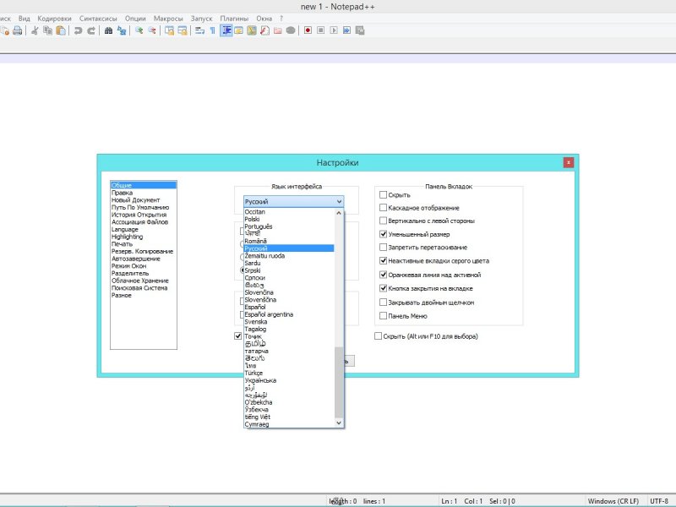Click the Stop Recording macro icon
The height and width of the screenshot is (507, 676).
point(321,30)
